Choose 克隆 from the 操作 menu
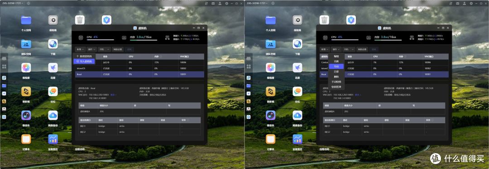The image size is (489, 169). [336, 62]
